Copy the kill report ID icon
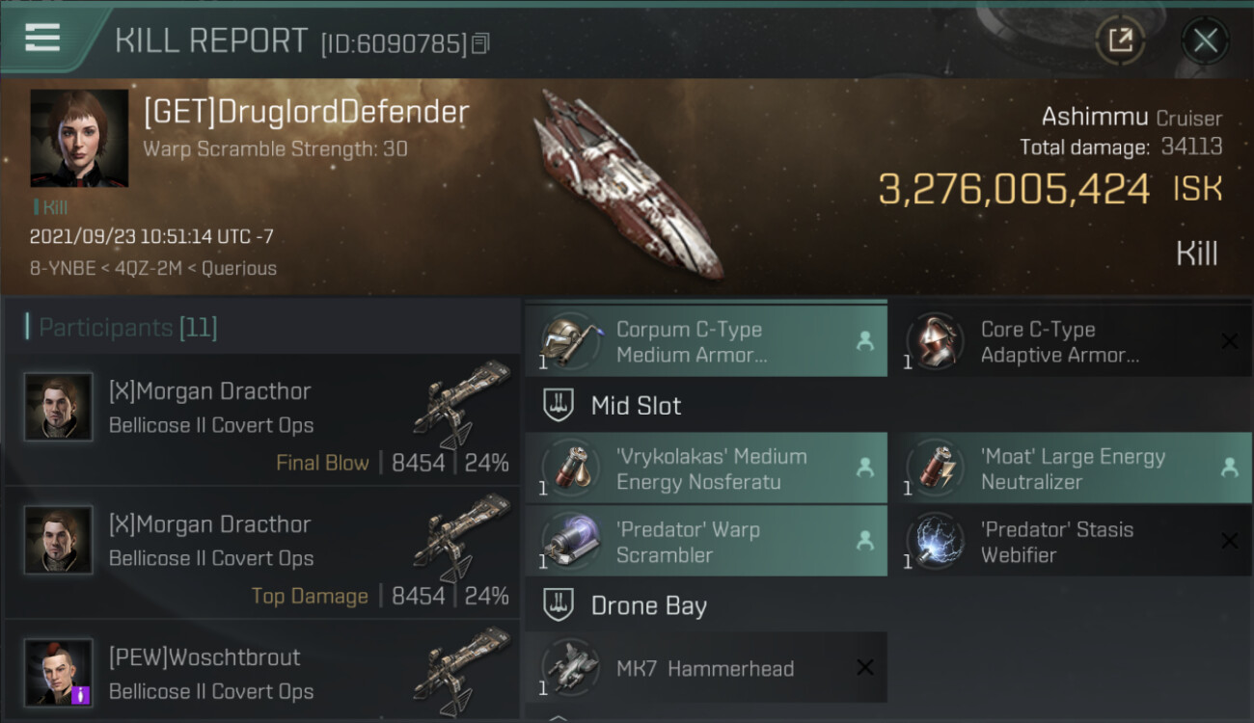This screenshot has width=1254, height=723. pos(481,43)
